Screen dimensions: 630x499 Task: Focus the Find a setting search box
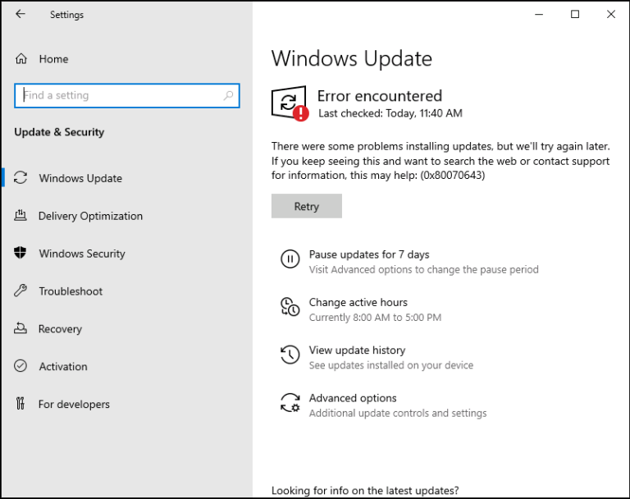click(119, 95)
